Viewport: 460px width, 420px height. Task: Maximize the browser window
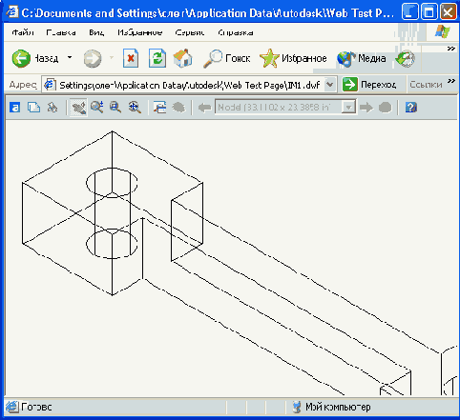[429, 12]
